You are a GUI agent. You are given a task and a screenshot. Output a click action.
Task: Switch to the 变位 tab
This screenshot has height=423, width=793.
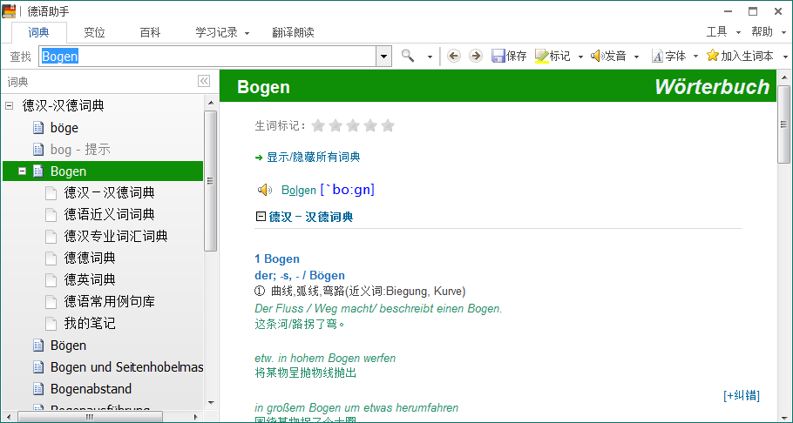click(x=94, y=32)
